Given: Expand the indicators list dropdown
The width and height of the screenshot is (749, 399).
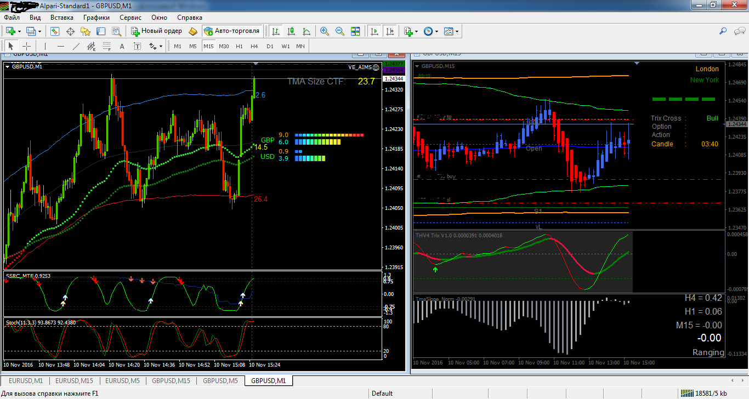Looking at the screenshot, I should (417, 31).
